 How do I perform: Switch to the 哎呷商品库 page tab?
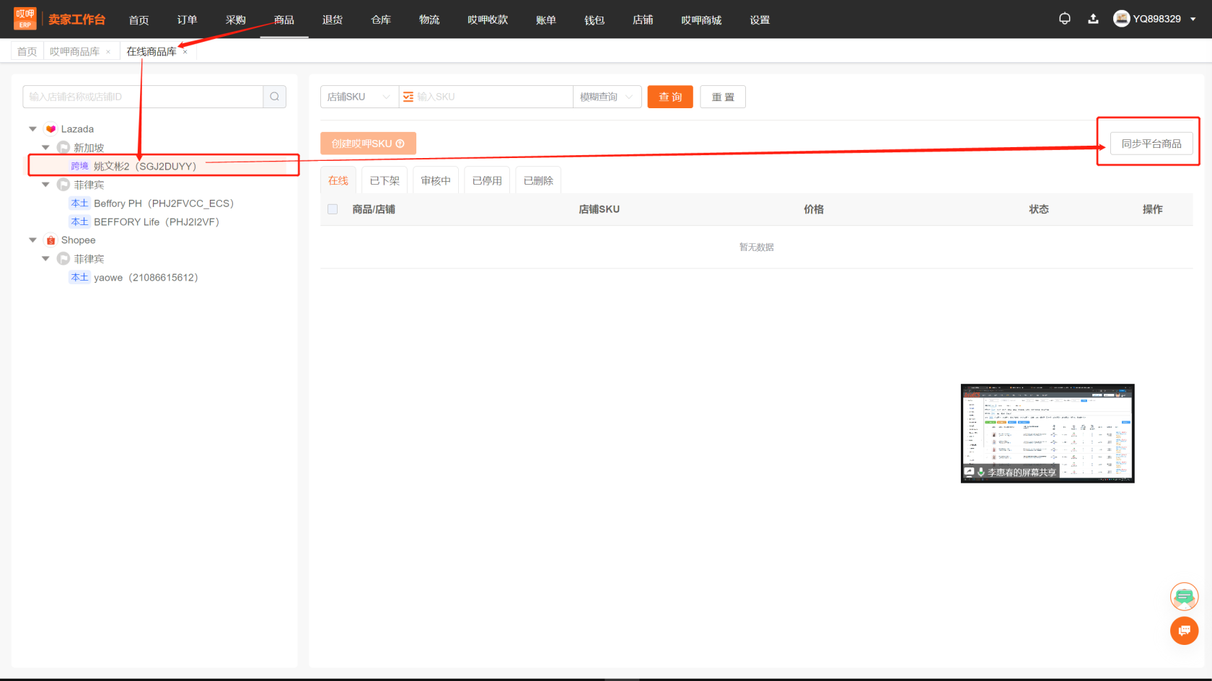click(75, 52)
